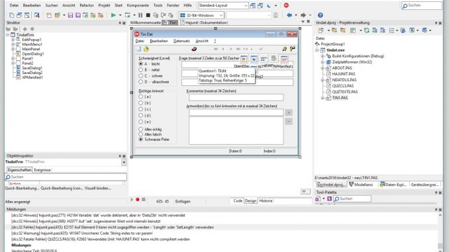Expand the ABOUT.PAS node

323,68
